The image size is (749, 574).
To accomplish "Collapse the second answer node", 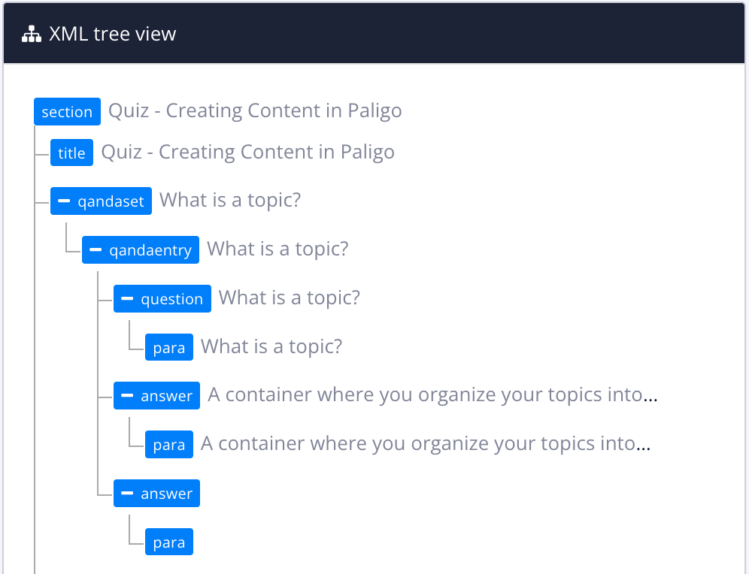I will 126,493.
